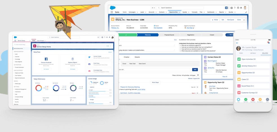This screenshot has width=277, height=132.
Task: Expand the Accounts tab chevron
Action: (x=156, y=12)
